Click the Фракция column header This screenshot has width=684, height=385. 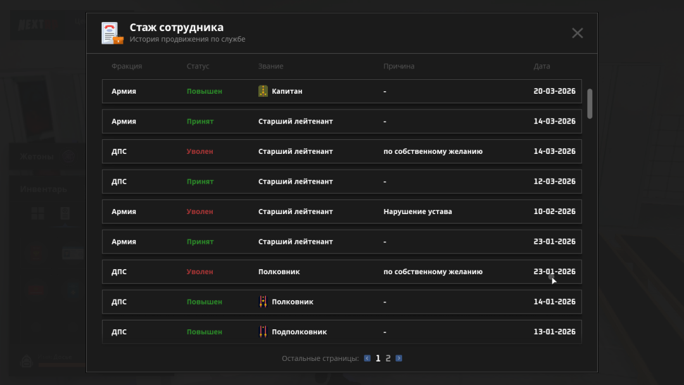(127, 66)
